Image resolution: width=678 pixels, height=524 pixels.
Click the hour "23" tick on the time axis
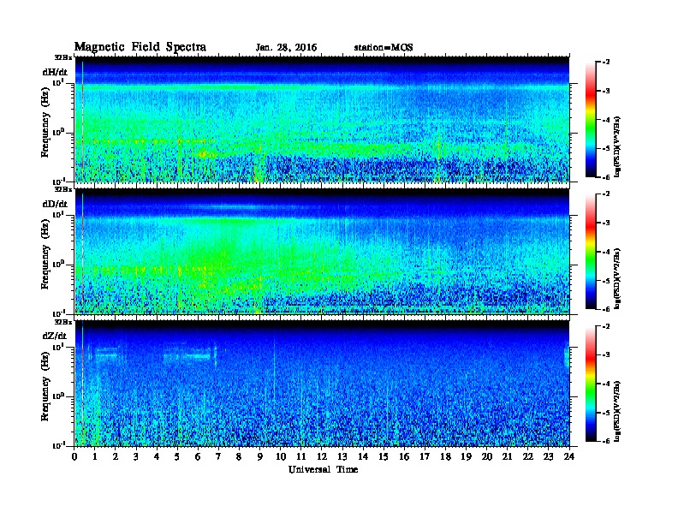[549, 456]
